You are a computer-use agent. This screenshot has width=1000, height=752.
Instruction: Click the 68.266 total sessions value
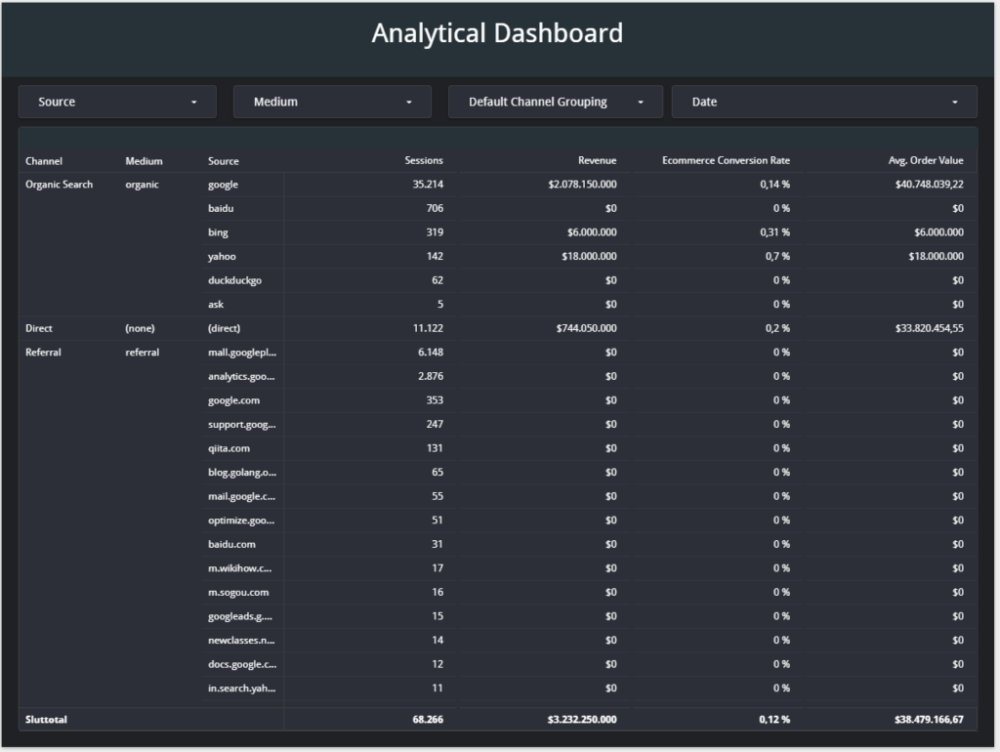[x=428, y=720]
